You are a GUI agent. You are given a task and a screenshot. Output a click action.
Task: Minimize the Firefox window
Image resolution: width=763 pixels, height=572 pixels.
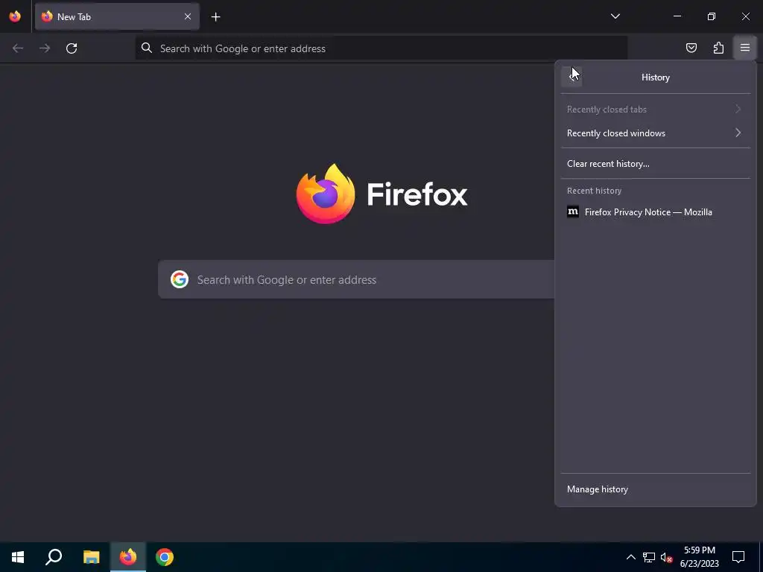coord(677,16)
